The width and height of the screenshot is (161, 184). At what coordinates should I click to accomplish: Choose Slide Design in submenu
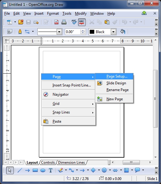[114, 83]
